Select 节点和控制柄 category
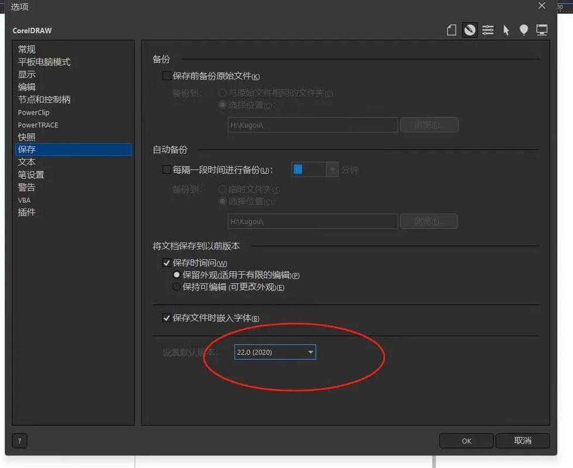The height and width of the screenshot is (468, 573). tap(73, 99)
